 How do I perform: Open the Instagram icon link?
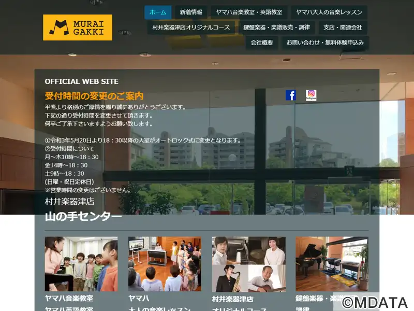point(311,95)
